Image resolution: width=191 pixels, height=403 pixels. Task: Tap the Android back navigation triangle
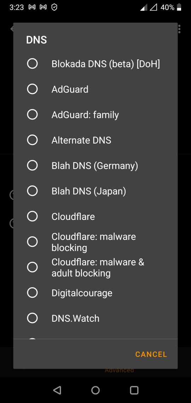57,390
